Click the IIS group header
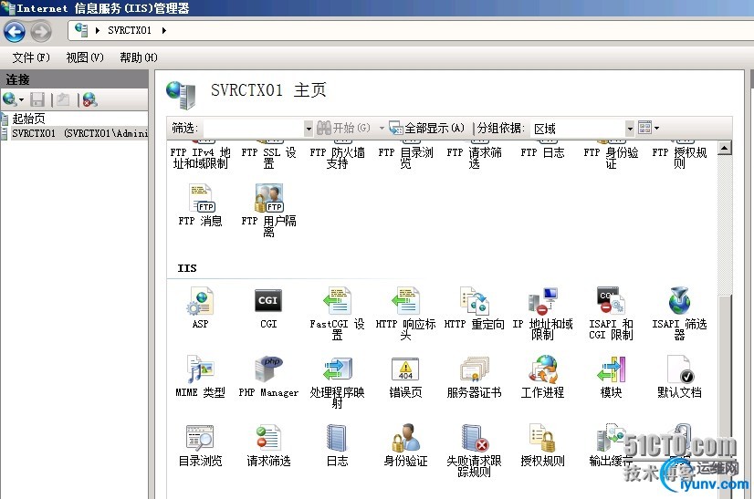The image size is (754, 499). click(187, 268)
